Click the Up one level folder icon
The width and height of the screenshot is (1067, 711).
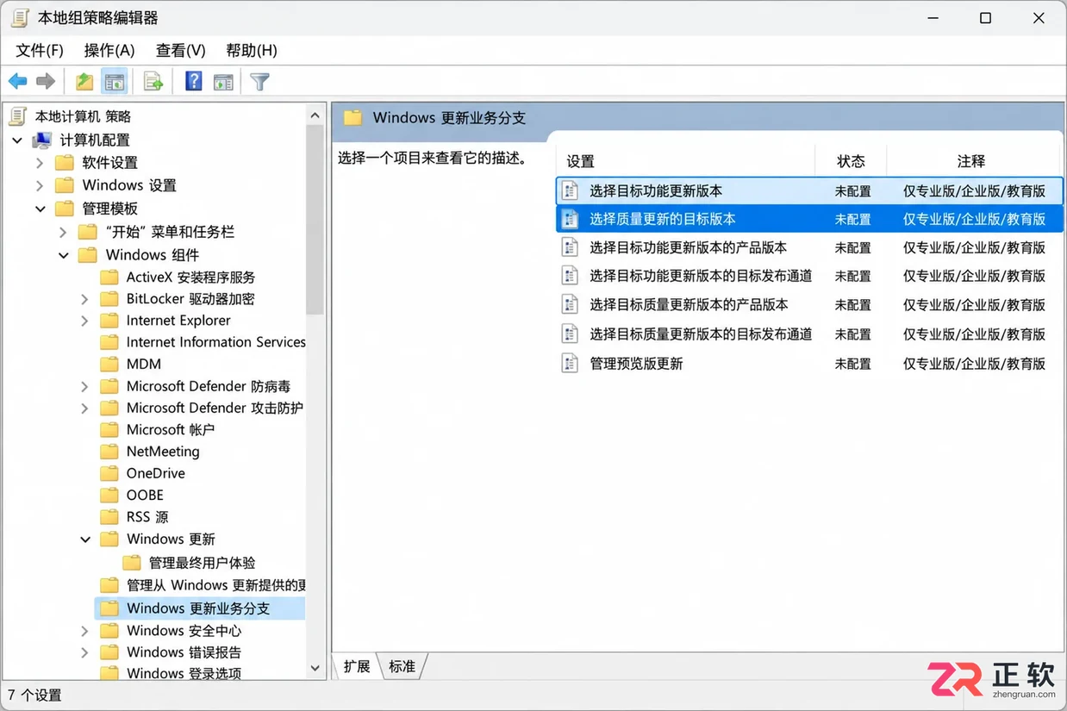84,81
